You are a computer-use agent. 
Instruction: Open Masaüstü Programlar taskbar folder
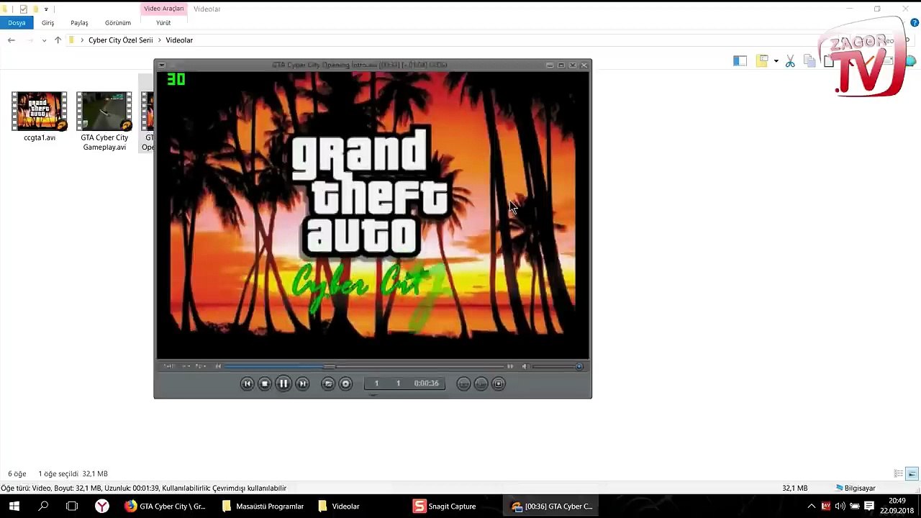point(263,506)
